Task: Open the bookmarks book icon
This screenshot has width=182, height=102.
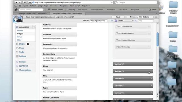Action: pos(16,6)
